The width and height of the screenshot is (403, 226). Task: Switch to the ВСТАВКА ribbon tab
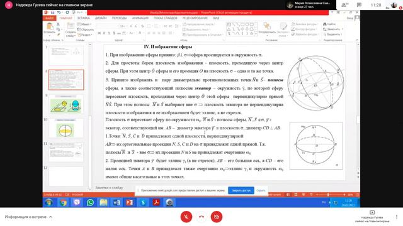tap(84, 18)
